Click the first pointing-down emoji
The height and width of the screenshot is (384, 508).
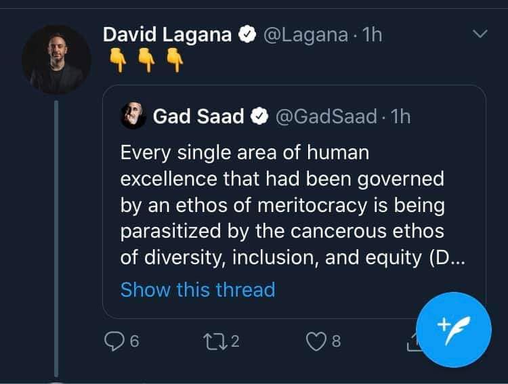(x=117, y=62)
